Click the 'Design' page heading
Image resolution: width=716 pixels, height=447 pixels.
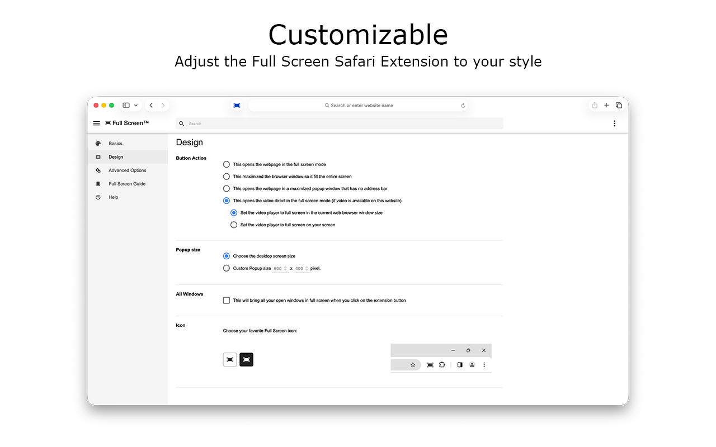[190, 142]
